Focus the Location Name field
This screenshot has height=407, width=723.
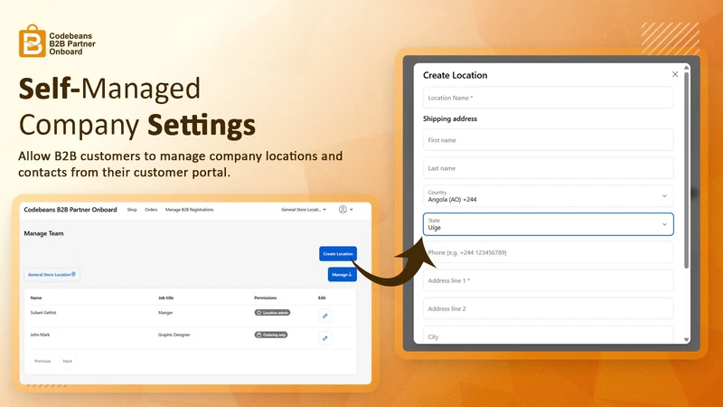pyautogui.click(x=549, y=98)
